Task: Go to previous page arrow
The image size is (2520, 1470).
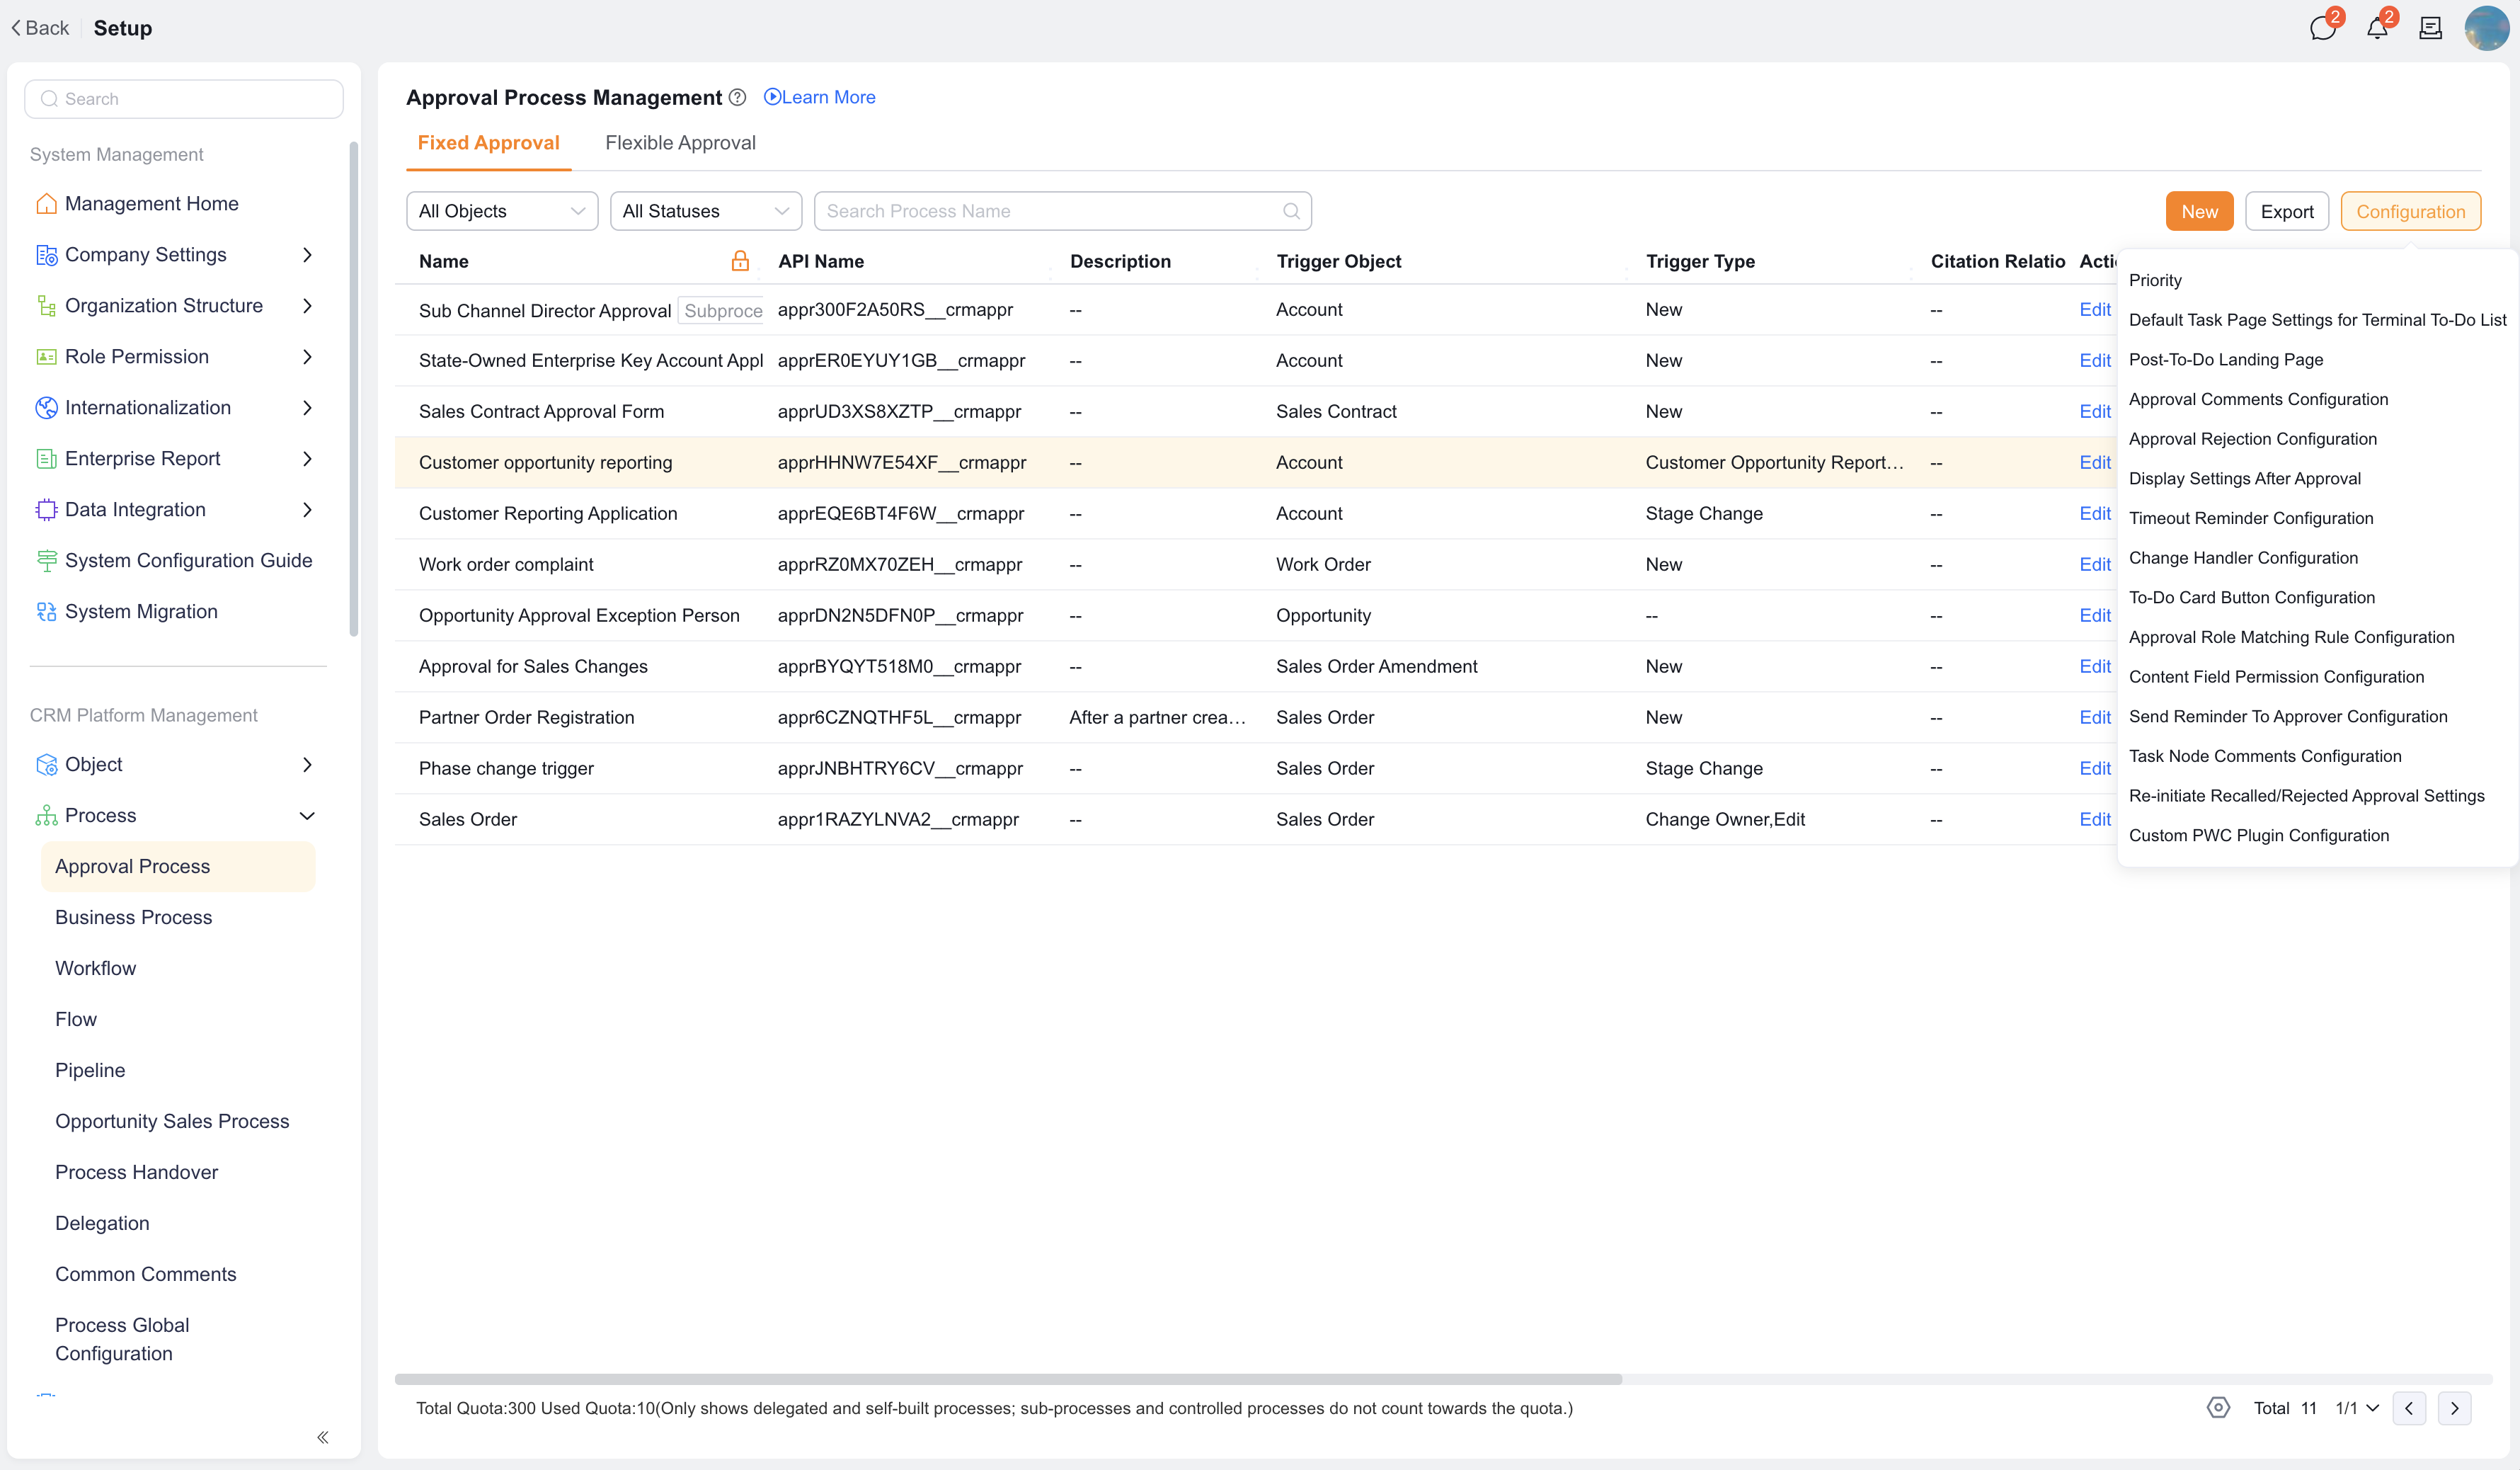Action: (2409, 1408)
